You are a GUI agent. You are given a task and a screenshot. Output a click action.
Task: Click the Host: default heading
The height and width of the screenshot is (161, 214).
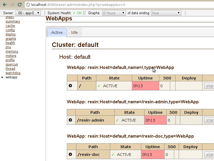pyautogui.click(x=75, y=57)
